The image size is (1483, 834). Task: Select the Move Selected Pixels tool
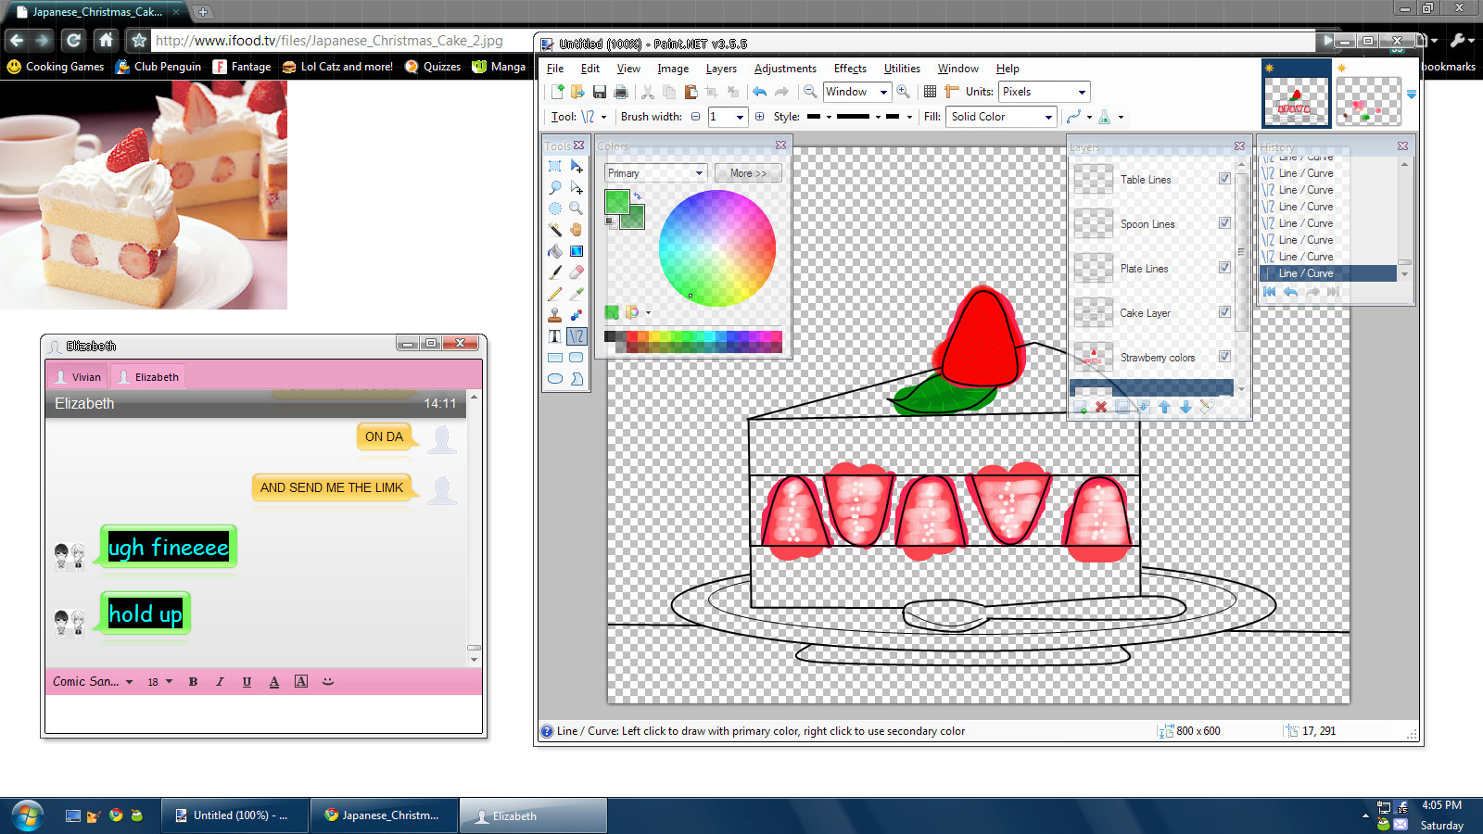coord(577,167)
